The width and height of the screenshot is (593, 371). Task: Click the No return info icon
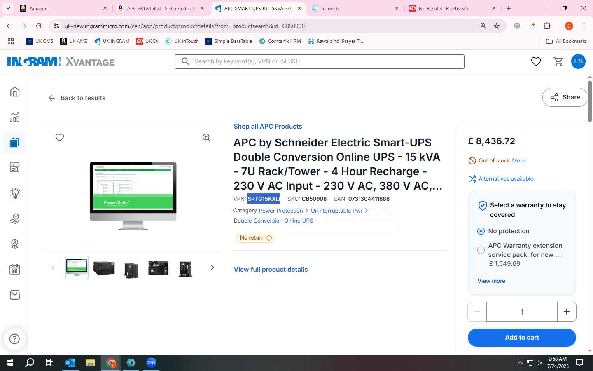coord(269,238)
